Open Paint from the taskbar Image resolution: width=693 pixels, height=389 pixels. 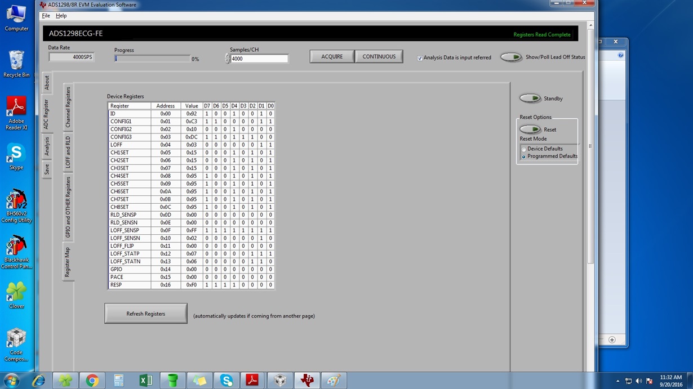[334, 381]
